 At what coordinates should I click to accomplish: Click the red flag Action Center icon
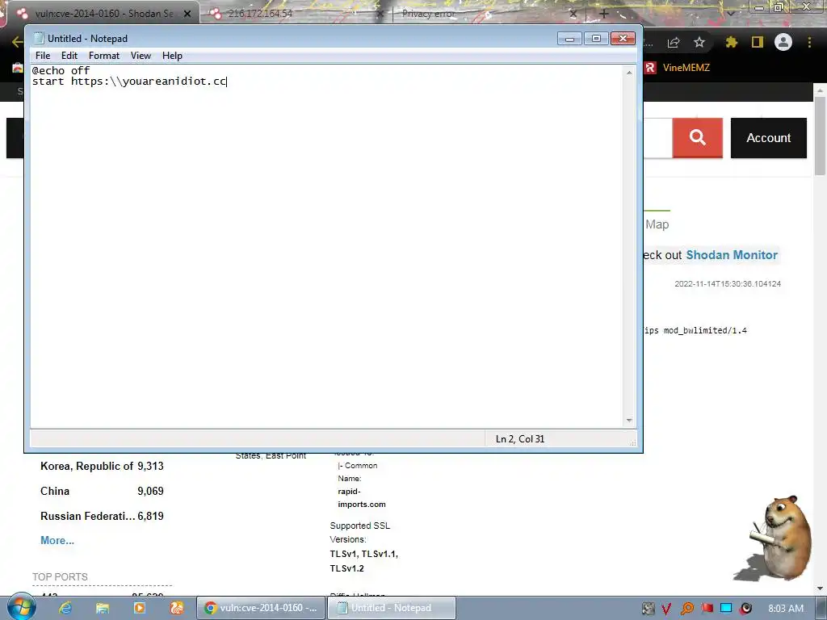coord(707,609)
